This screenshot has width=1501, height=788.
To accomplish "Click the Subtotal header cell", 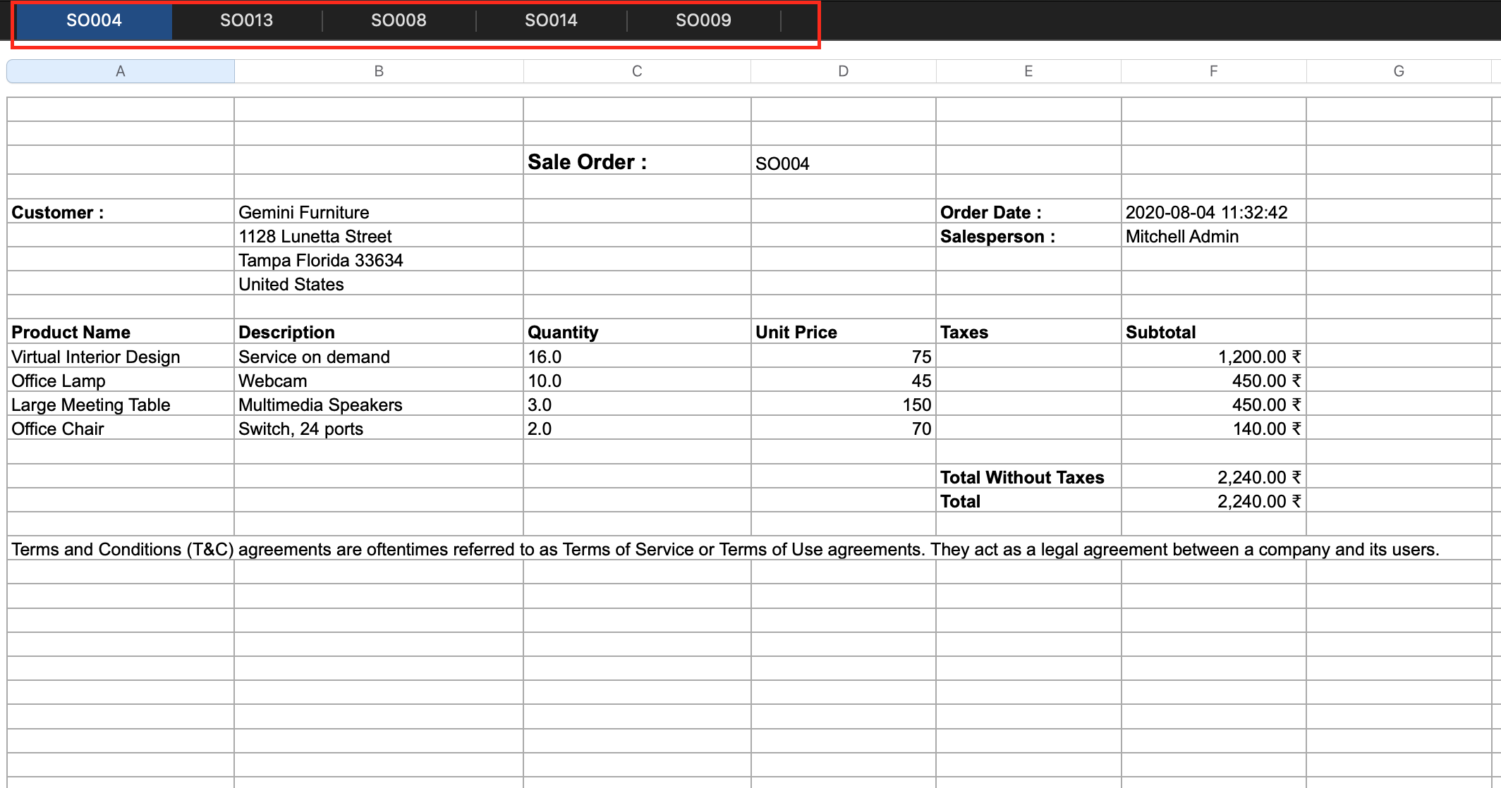I will 1214,331.
